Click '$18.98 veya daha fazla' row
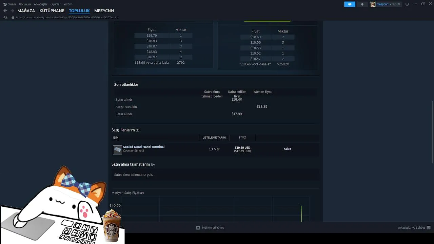The width and height of the screenshot is (434, 244). coord(163,63)
